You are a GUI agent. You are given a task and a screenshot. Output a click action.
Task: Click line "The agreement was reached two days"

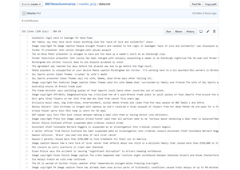coord(92,66)
